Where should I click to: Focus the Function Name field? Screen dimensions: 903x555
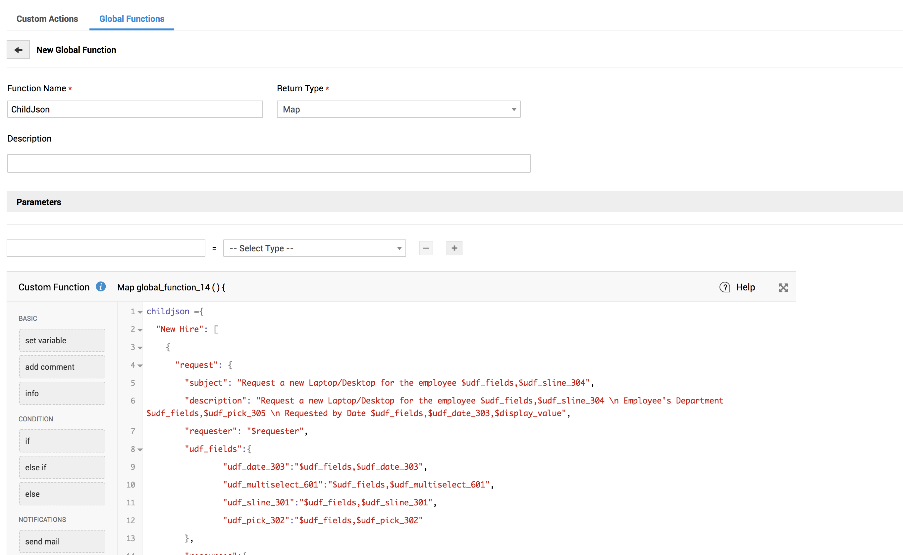click(135, 109)
